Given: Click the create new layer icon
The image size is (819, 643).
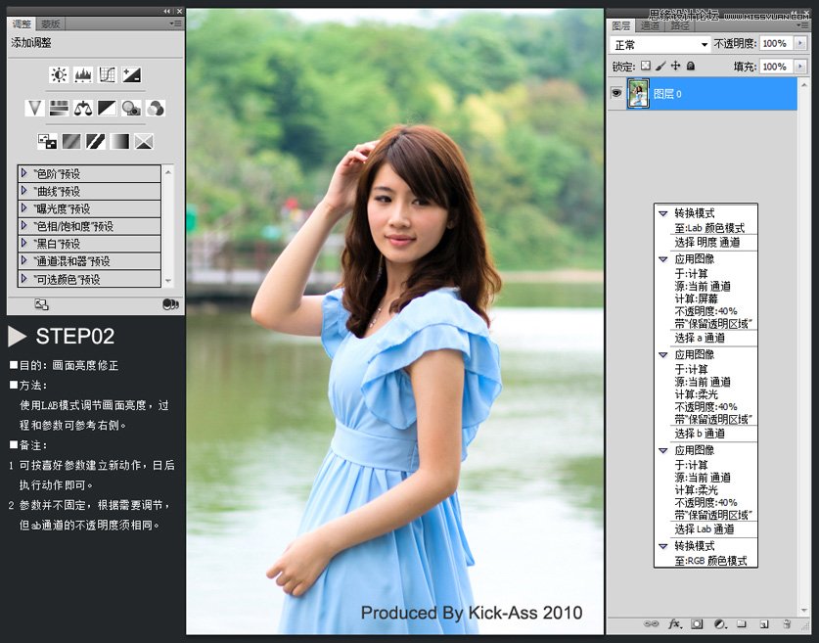Looking at the screenshot, I should (x=764, y=623).
